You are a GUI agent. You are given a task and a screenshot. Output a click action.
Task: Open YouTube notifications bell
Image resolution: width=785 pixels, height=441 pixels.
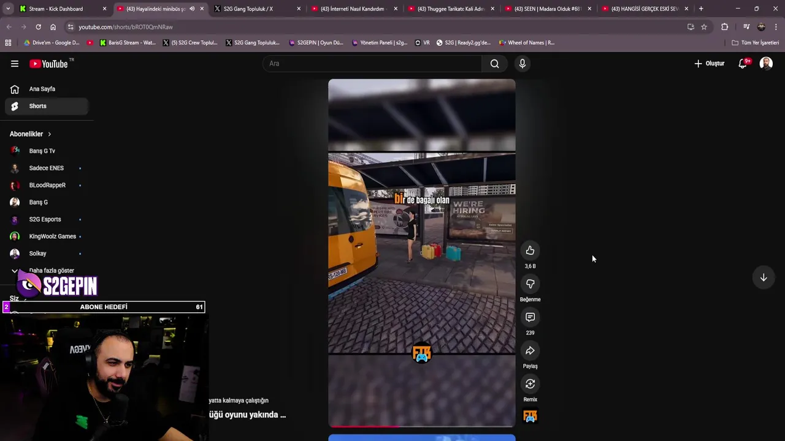(x=743, y=64)
